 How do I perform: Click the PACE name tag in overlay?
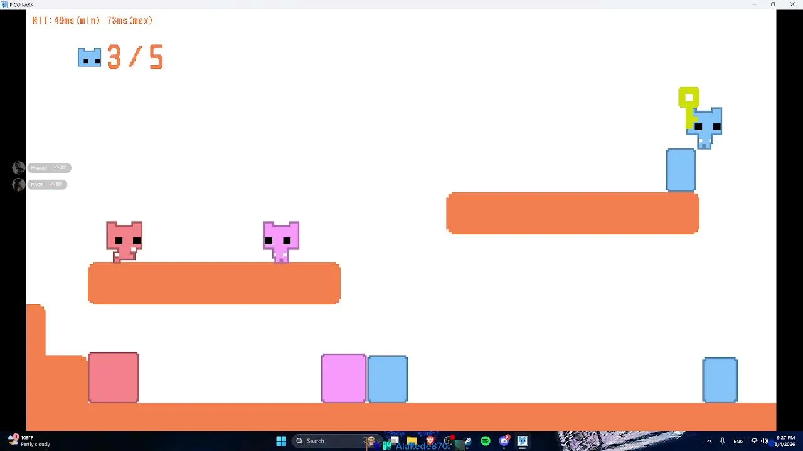pyautogui.click(x=47, y=184)
